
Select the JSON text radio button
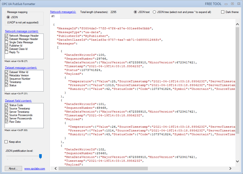pos(136,12)
